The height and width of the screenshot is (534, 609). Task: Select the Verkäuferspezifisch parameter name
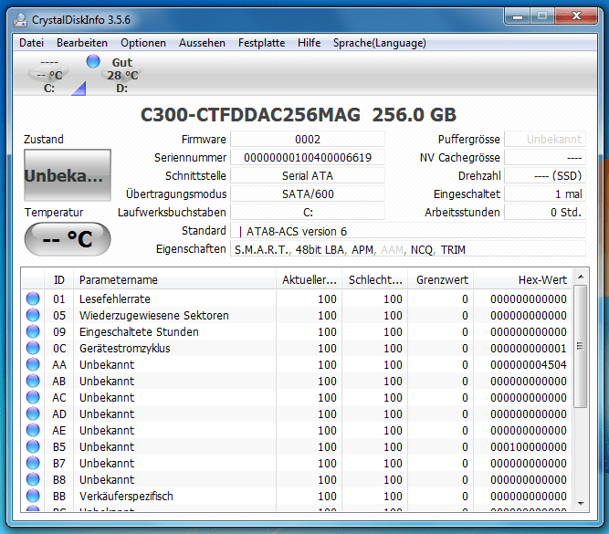tap(126, 496)
